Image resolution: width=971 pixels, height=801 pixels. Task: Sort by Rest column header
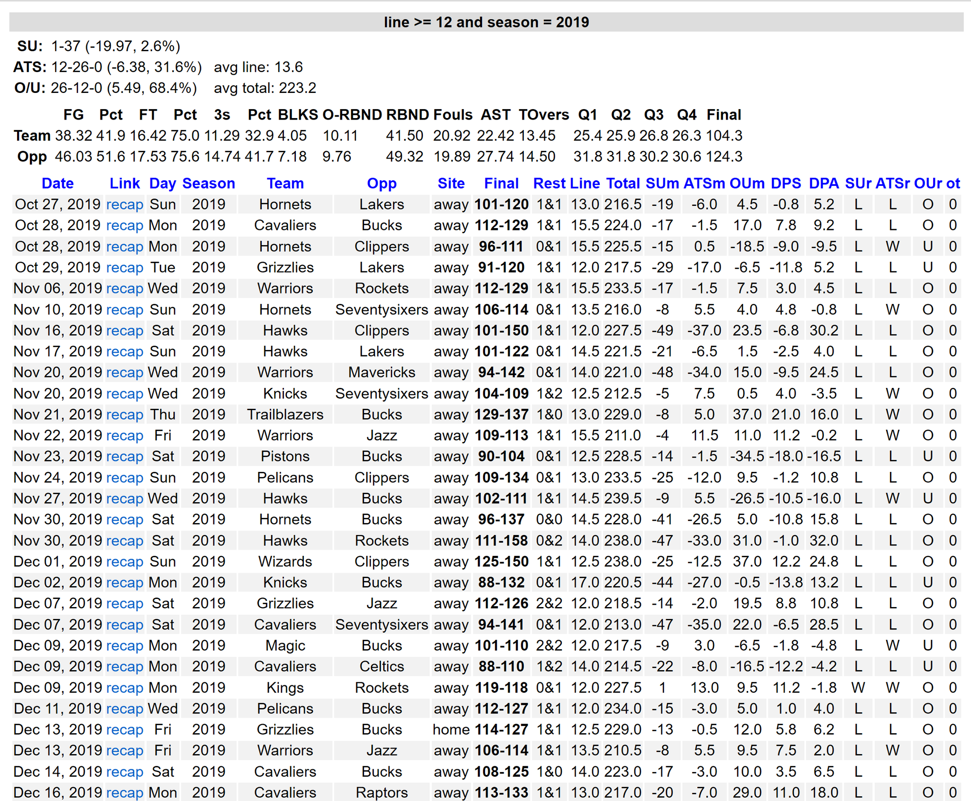[x=549, y=184]
